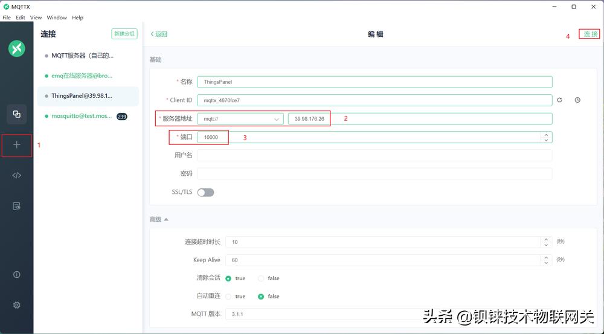Increase 连接超时时长 with up arrow
This screenshot has height=334, width=604.
546,239
